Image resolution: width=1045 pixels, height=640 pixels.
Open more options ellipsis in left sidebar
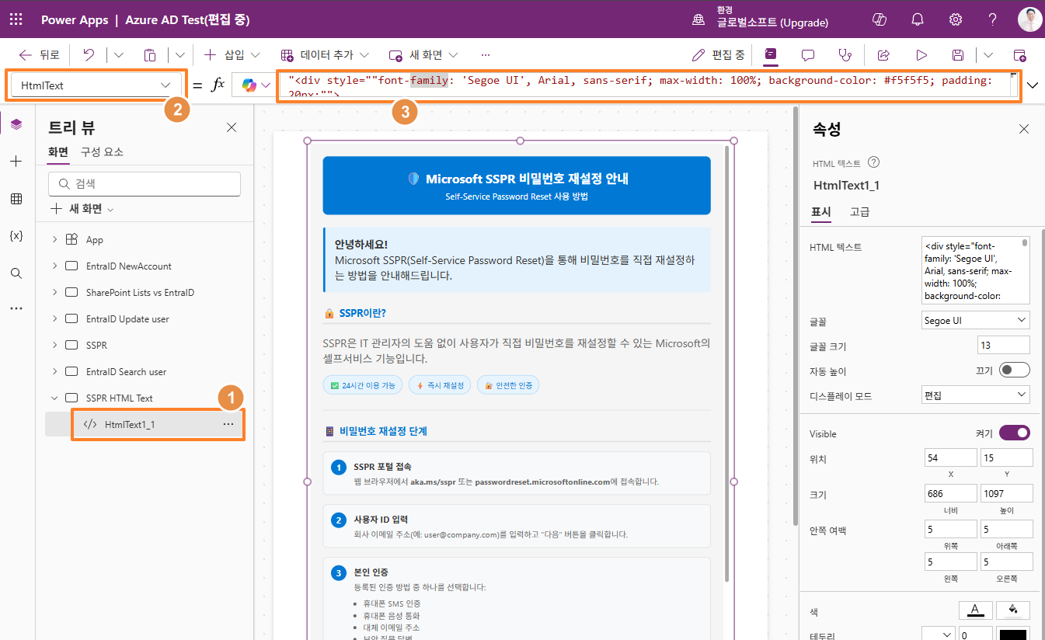pos(16,308)
